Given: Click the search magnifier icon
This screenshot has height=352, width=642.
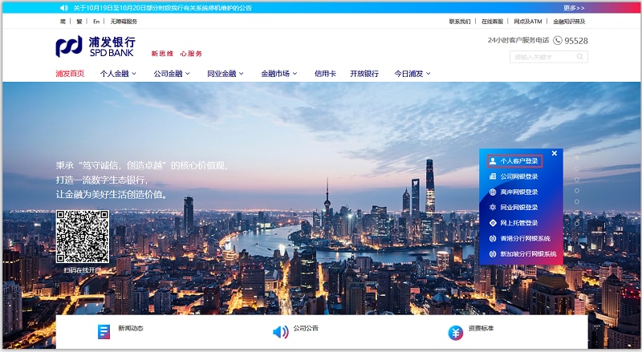Looking at the screenshot, I should tap(580, 57).
